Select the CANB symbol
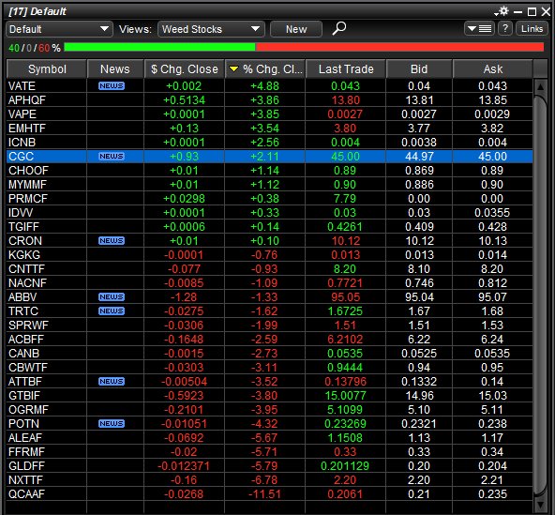 [x=23, y=353]
